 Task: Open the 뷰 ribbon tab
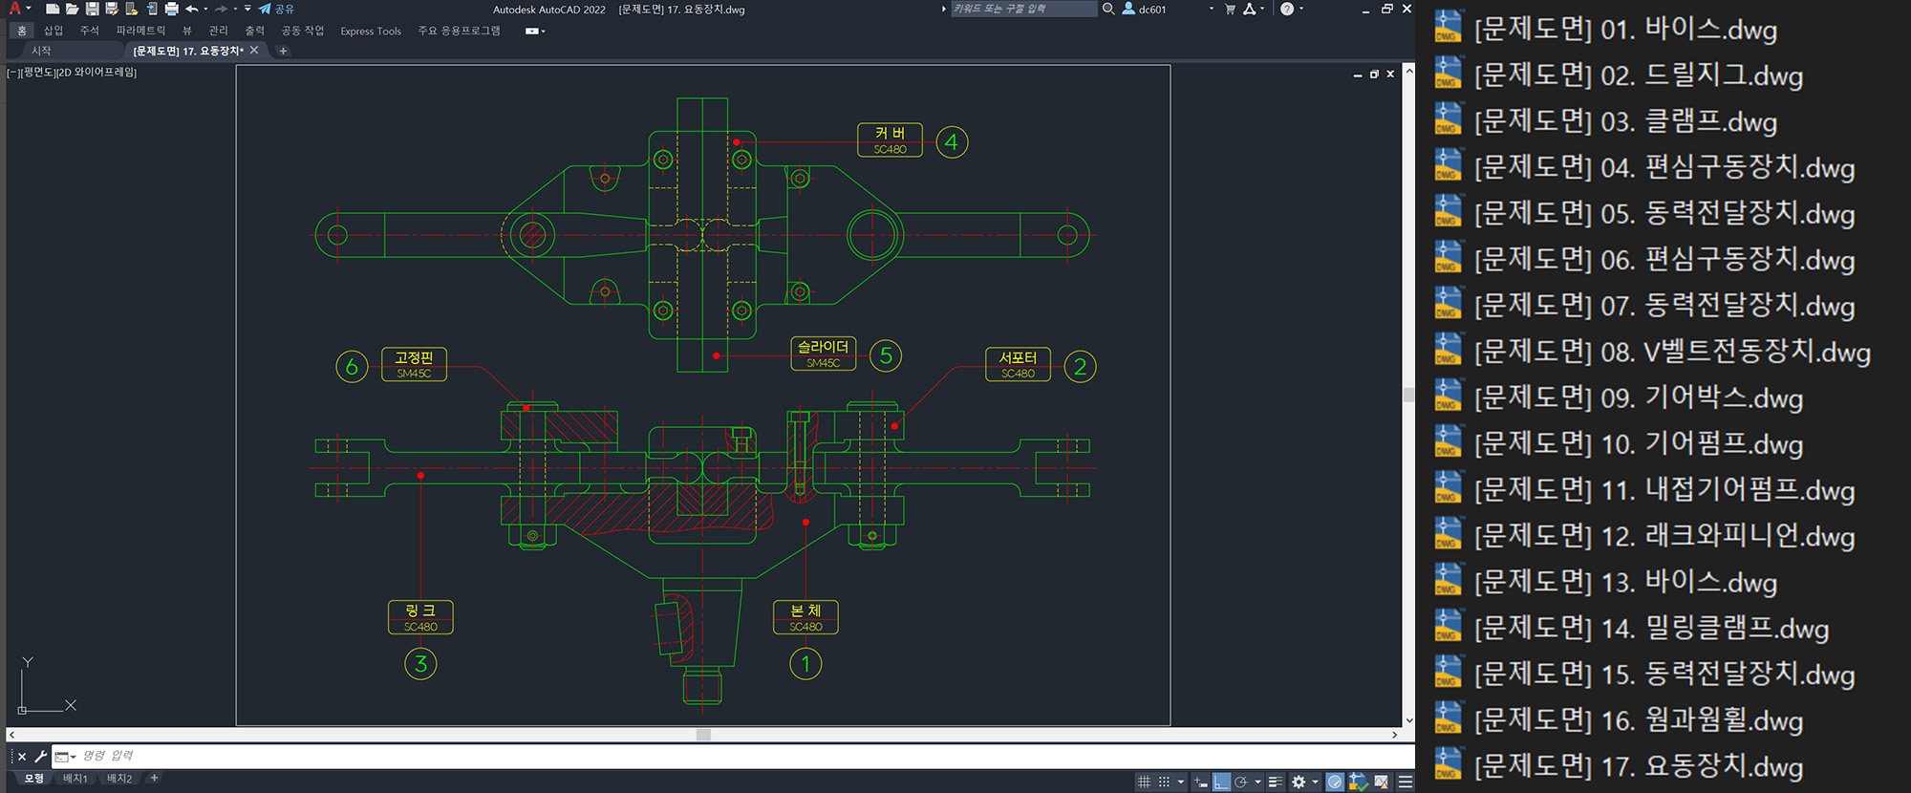tap(187, 31)
